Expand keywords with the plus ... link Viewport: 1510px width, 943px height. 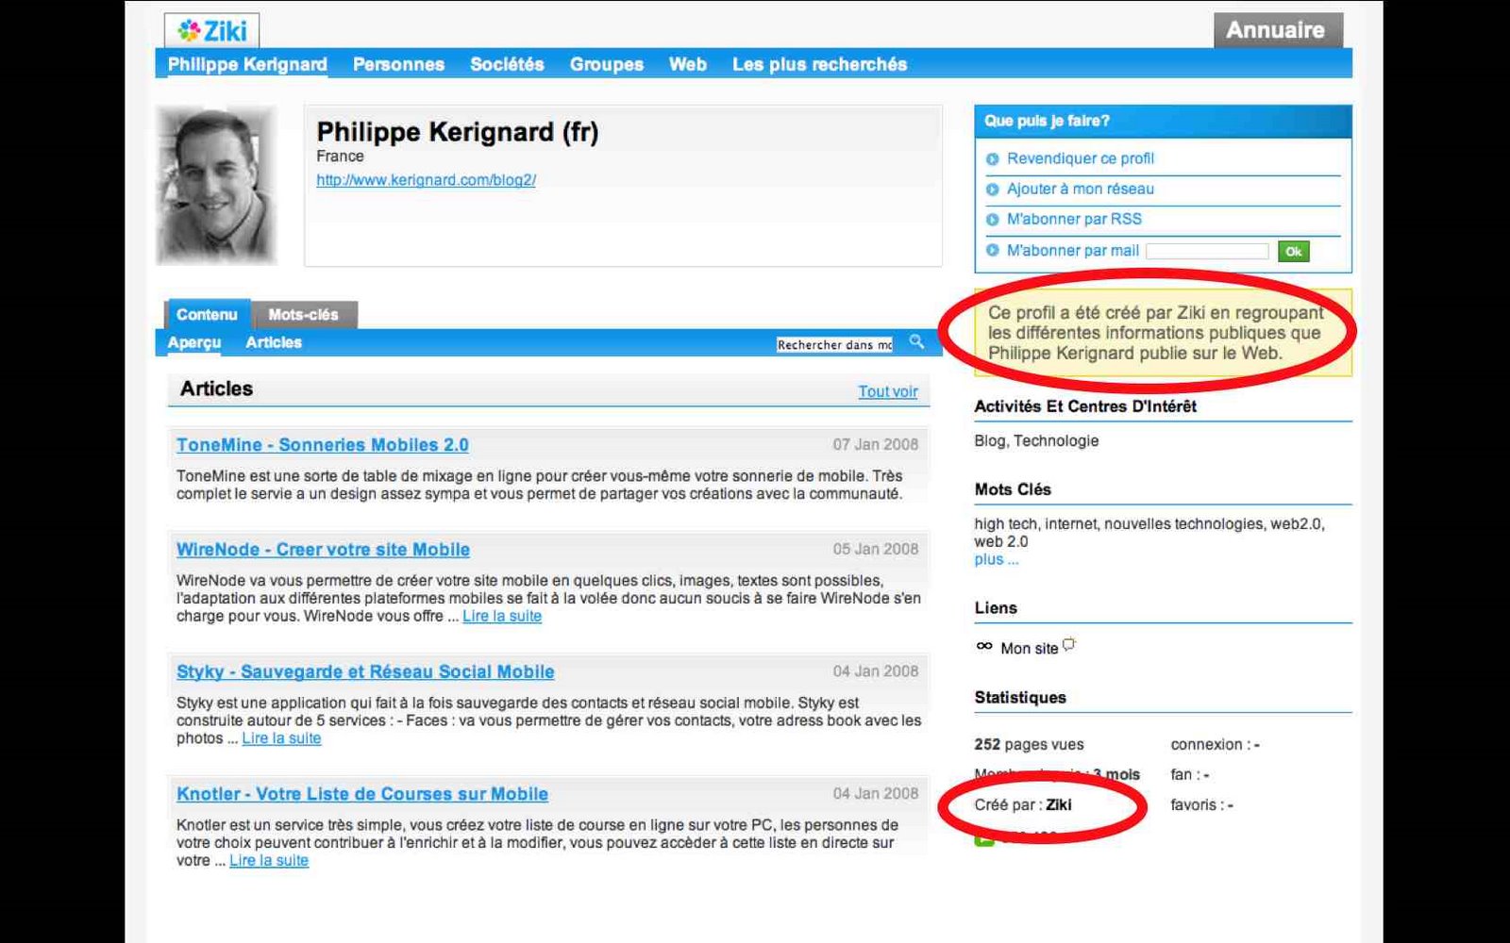pyautogui.click(x=997, y=559)
